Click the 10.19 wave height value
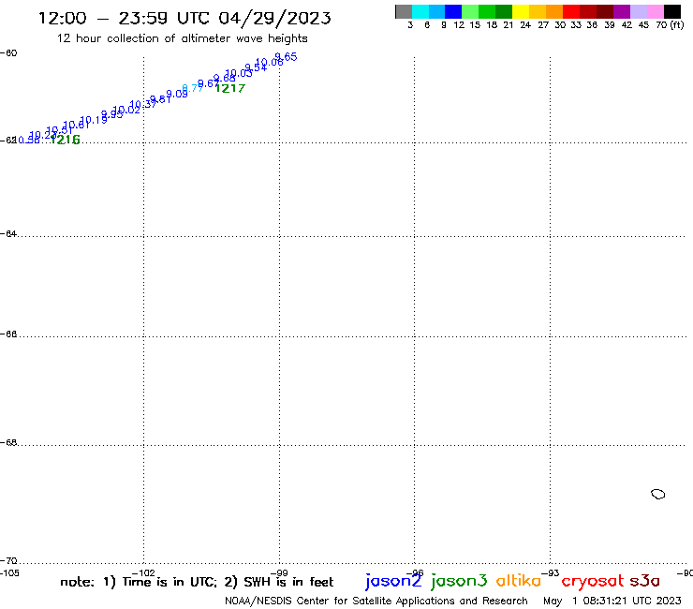 tap(94, 120)
